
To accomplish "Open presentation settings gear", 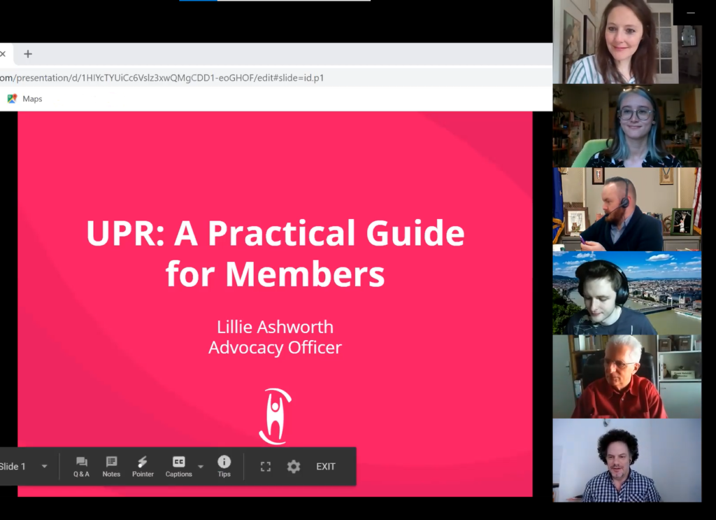I will click(294, 467).
